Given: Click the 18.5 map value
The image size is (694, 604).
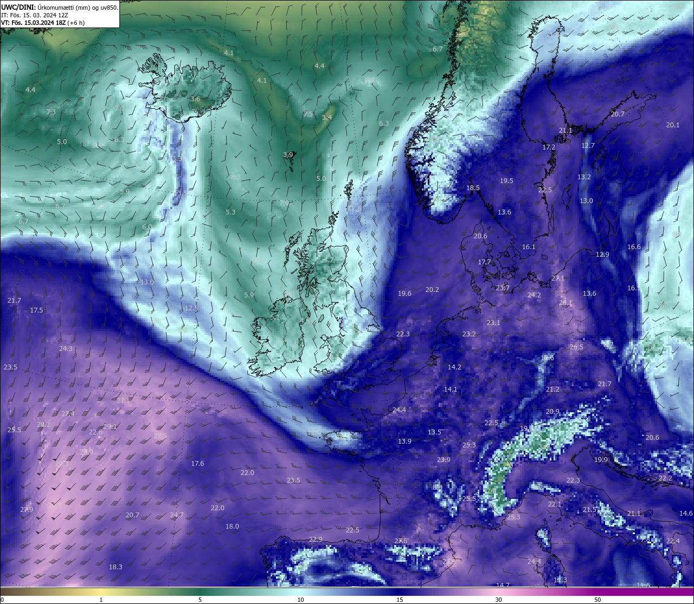Looking at the screenshot, I should pyautogui.click(x=473, y=188).
